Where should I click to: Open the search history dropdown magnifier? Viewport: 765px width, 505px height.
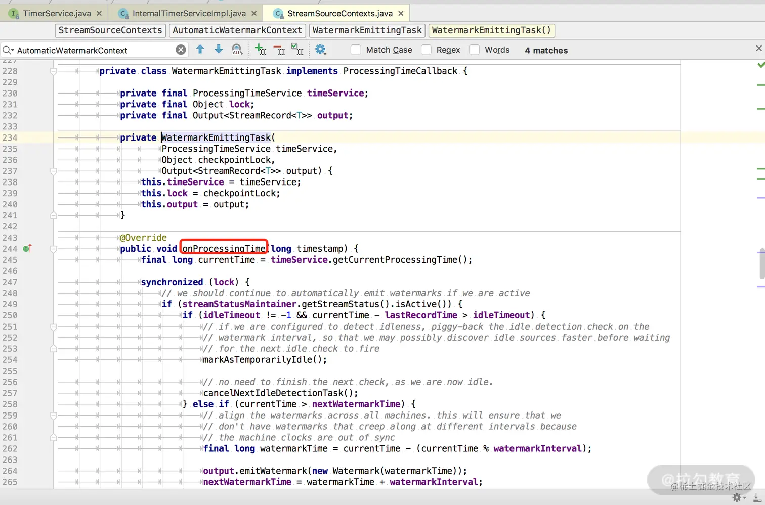[8, 50]
